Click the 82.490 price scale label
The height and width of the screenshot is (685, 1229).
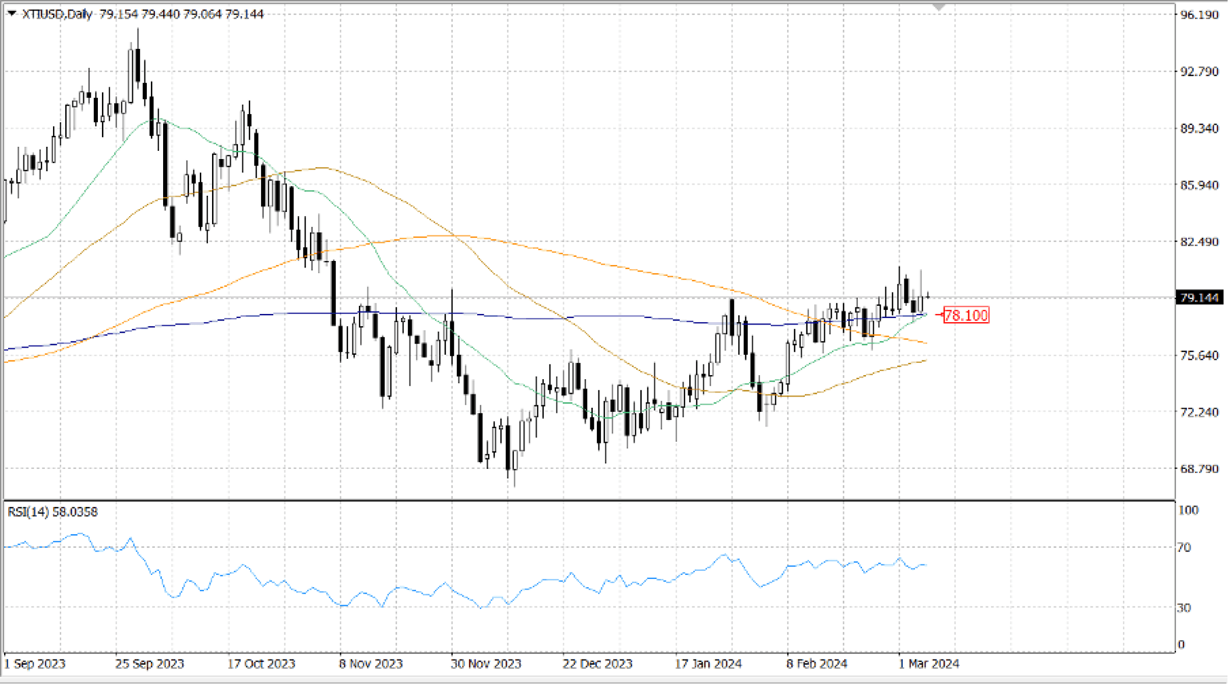point(1199,242)
